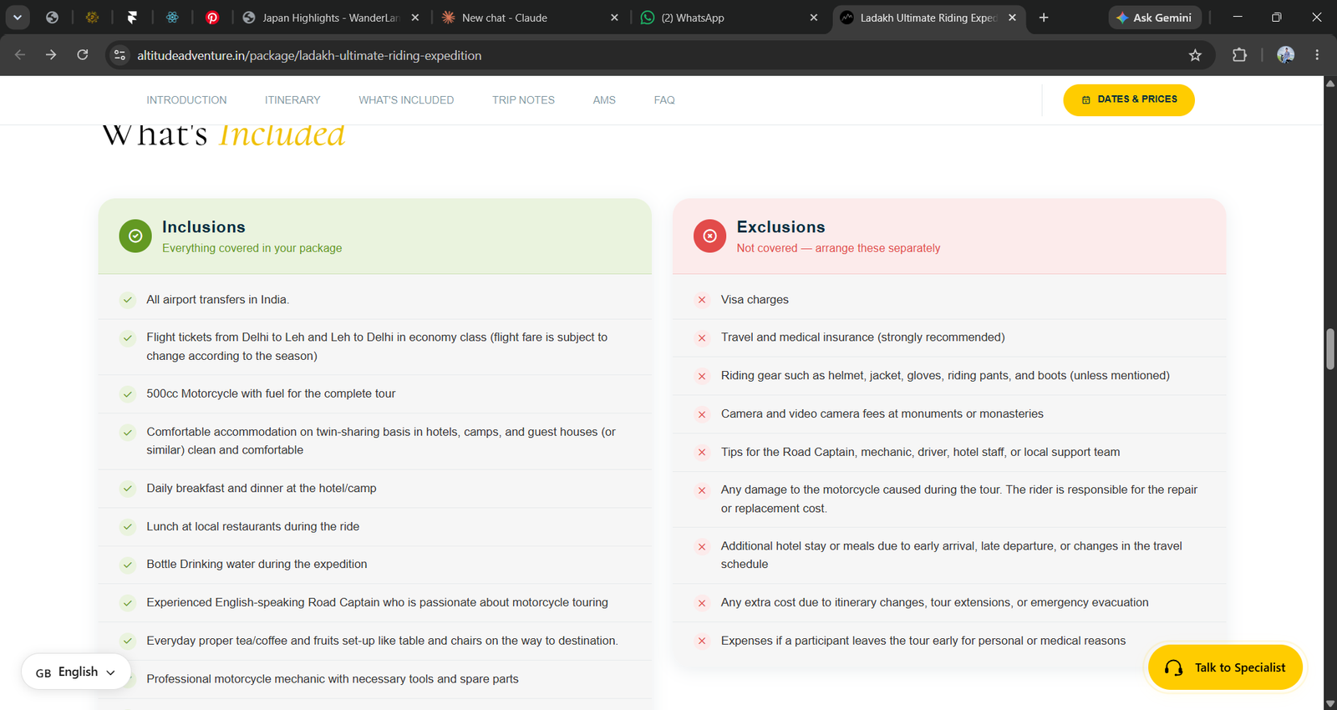The height and width of the screenshot is (710, 1337).
Task: Jump to TRIP NOTES section
Action: 523,100
